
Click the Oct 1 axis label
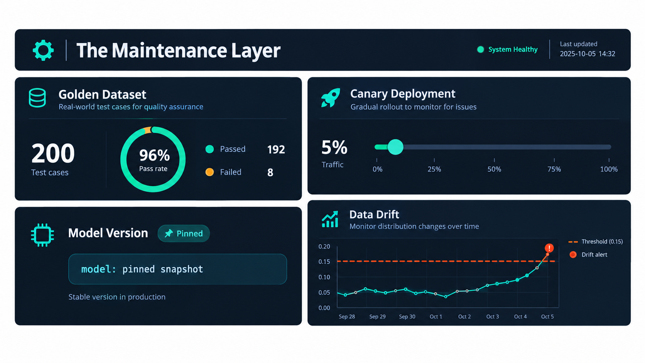point(436,317)
